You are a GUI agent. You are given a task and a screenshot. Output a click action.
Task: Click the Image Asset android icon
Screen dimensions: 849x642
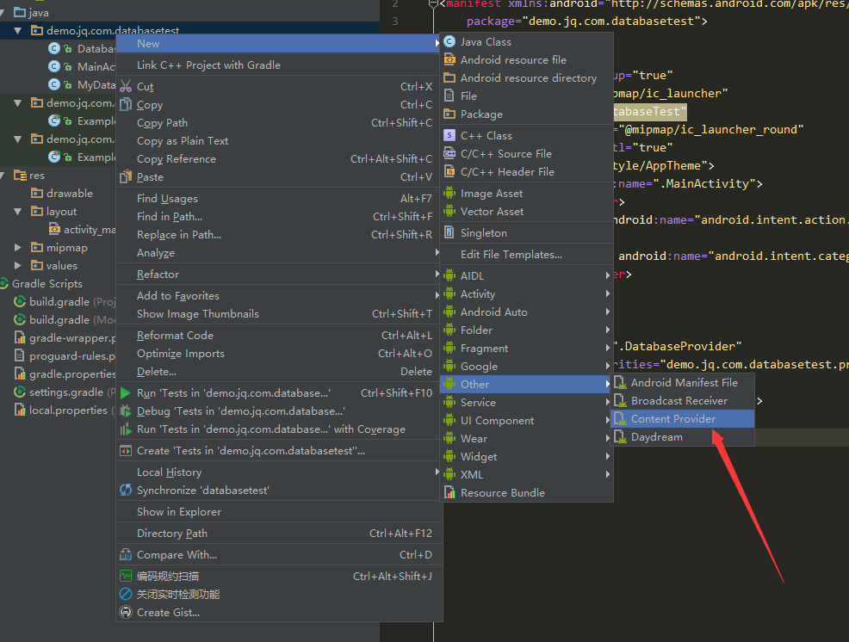[449, 194]
